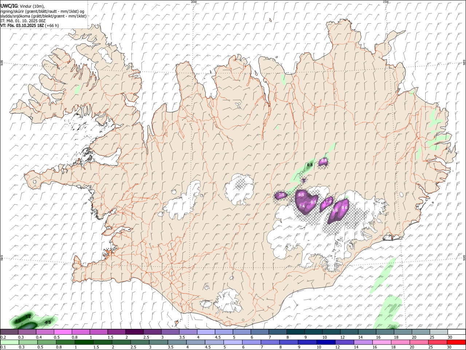The width and height of the screenshot is (466, 350).
Task: Click the first 0.2–0.3 dusky purple snow swatch
Action: pyautogui.click(x=9, y=332)
